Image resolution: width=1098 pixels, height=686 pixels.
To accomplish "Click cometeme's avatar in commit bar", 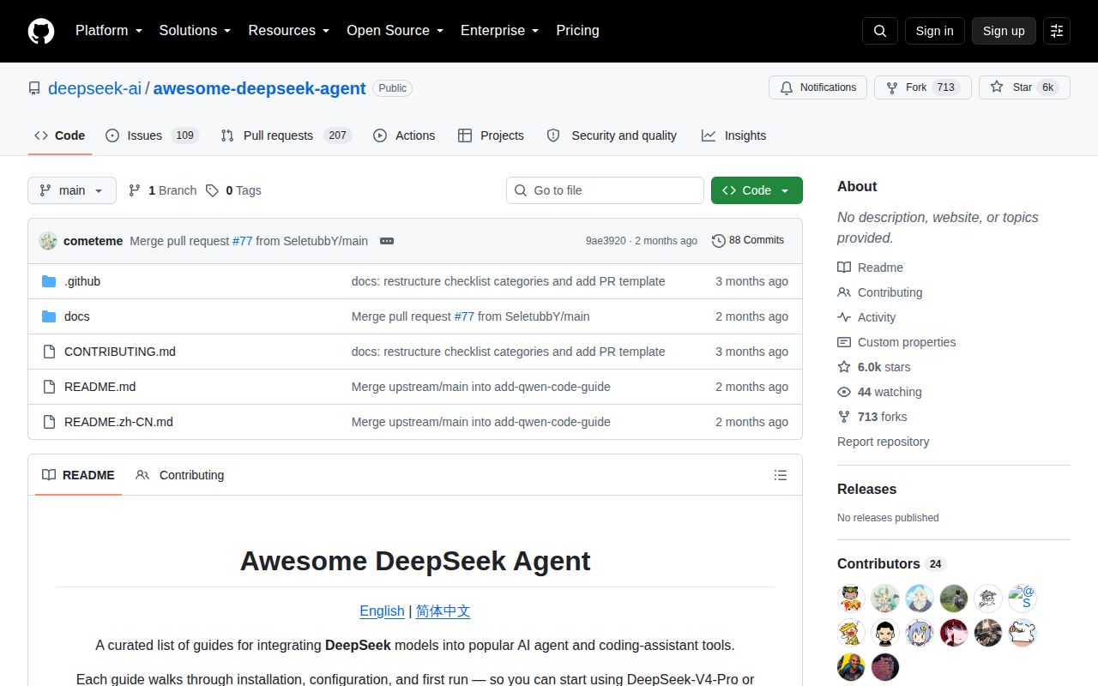I will [x=48, y=241].
